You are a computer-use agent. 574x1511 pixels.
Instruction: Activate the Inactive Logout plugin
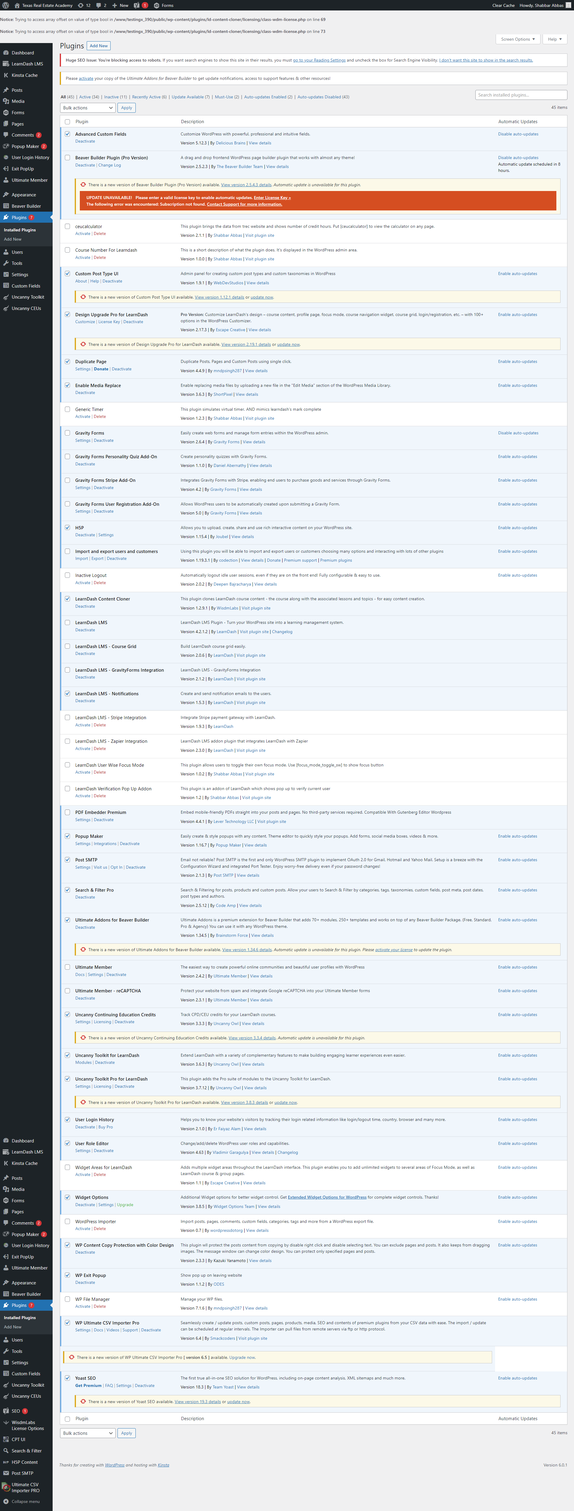pos(83,583)
